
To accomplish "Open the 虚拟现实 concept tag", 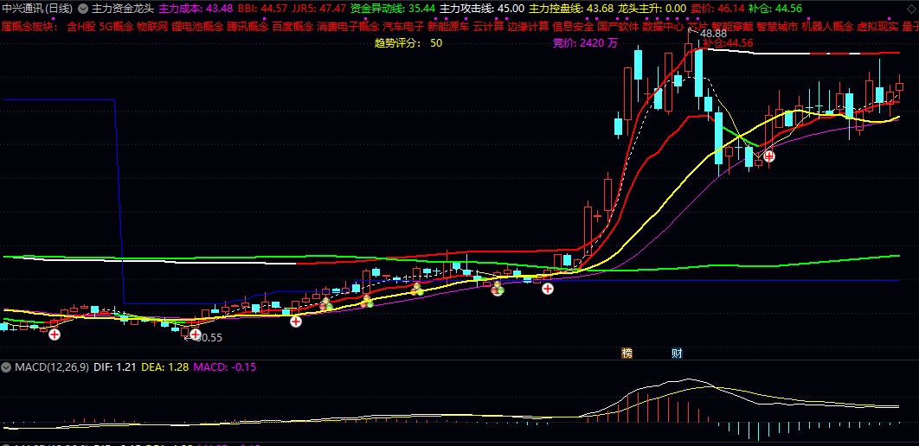I will pos(877,26).
